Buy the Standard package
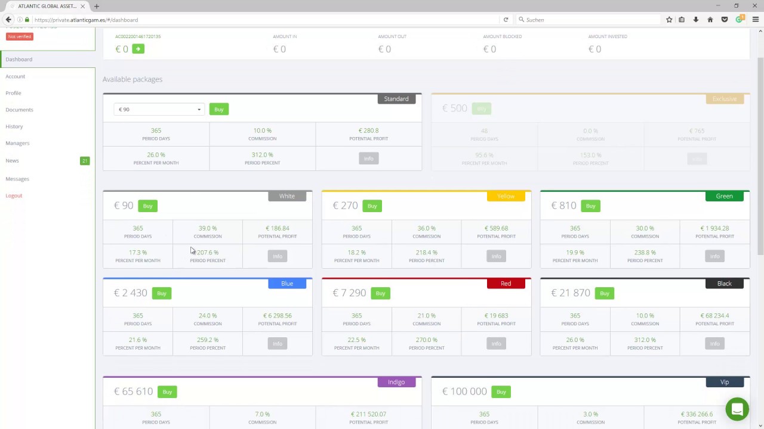The image size is (764, 429). (x=219, y=109)
